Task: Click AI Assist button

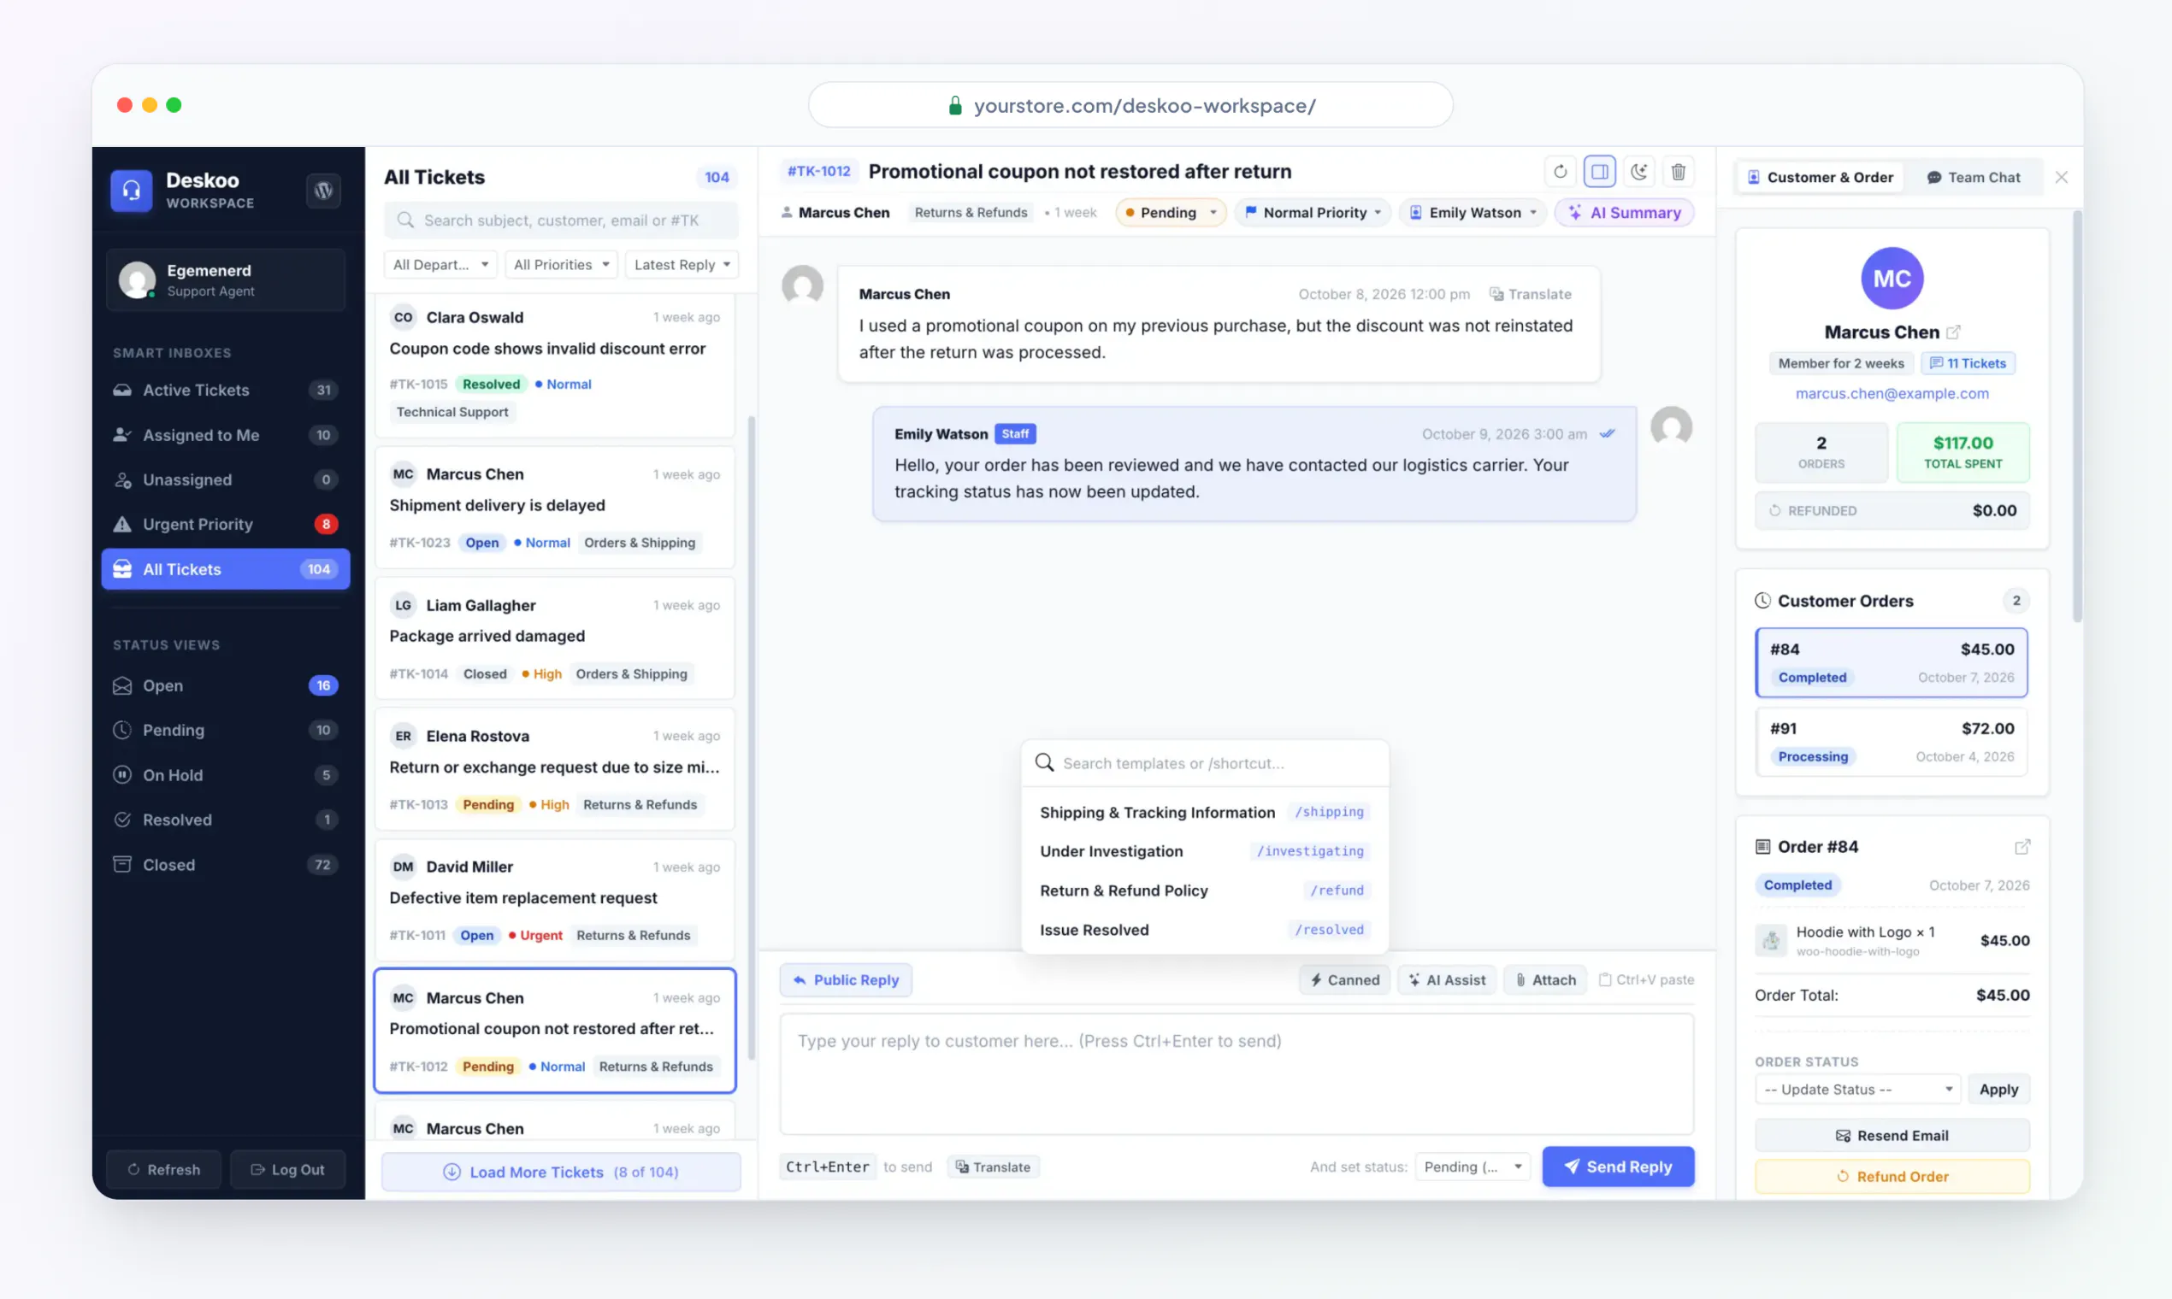Action: 1446,979
